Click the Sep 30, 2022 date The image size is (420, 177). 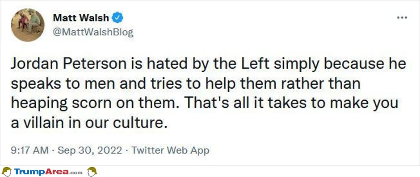point(90,151)
